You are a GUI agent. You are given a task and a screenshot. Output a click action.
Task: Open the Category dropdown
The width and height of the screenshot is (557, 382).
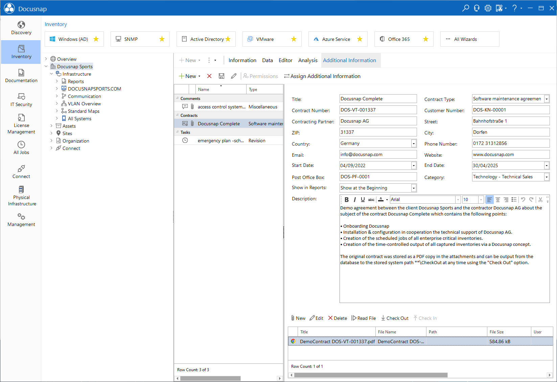pos(547,177)
